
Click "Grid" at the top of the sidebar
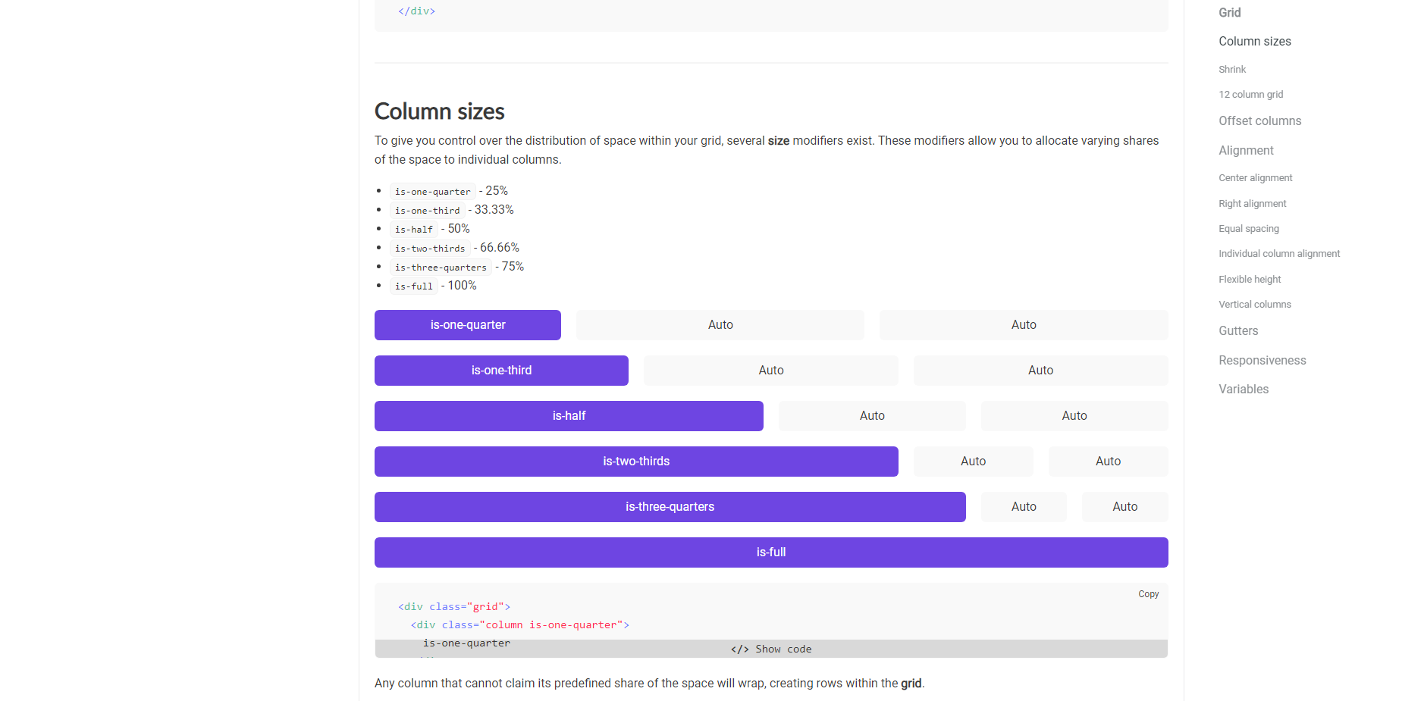click(x=1229, y=12)
